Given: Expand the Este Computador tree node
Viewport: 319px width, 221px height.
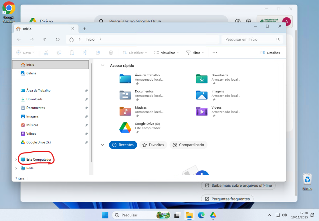Looking at the screenshot, I should pos(16,160).
